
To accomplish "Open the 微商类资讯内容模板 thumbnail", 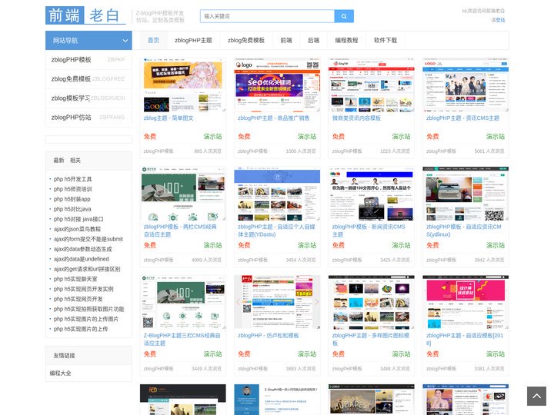I will tap(372, 85).
